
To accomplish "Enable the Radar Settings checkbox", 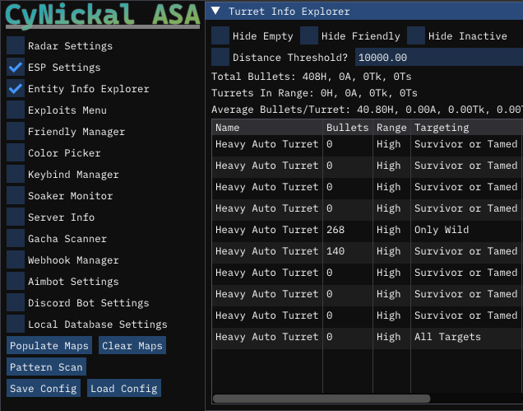I will coord(16,46).
